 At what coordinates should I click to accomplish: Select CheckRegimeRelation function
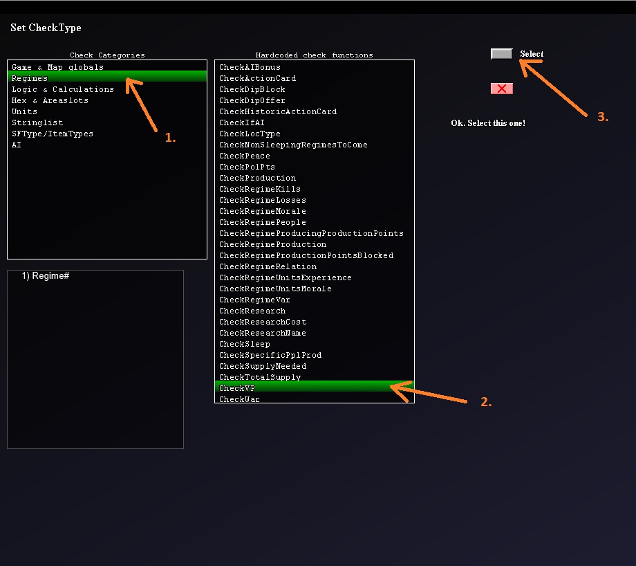315,266
